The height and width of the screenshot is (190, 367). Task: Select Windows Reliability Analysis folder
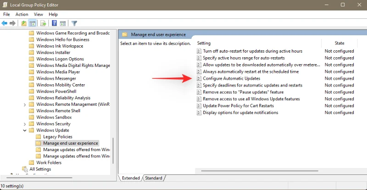pos(63,98)
